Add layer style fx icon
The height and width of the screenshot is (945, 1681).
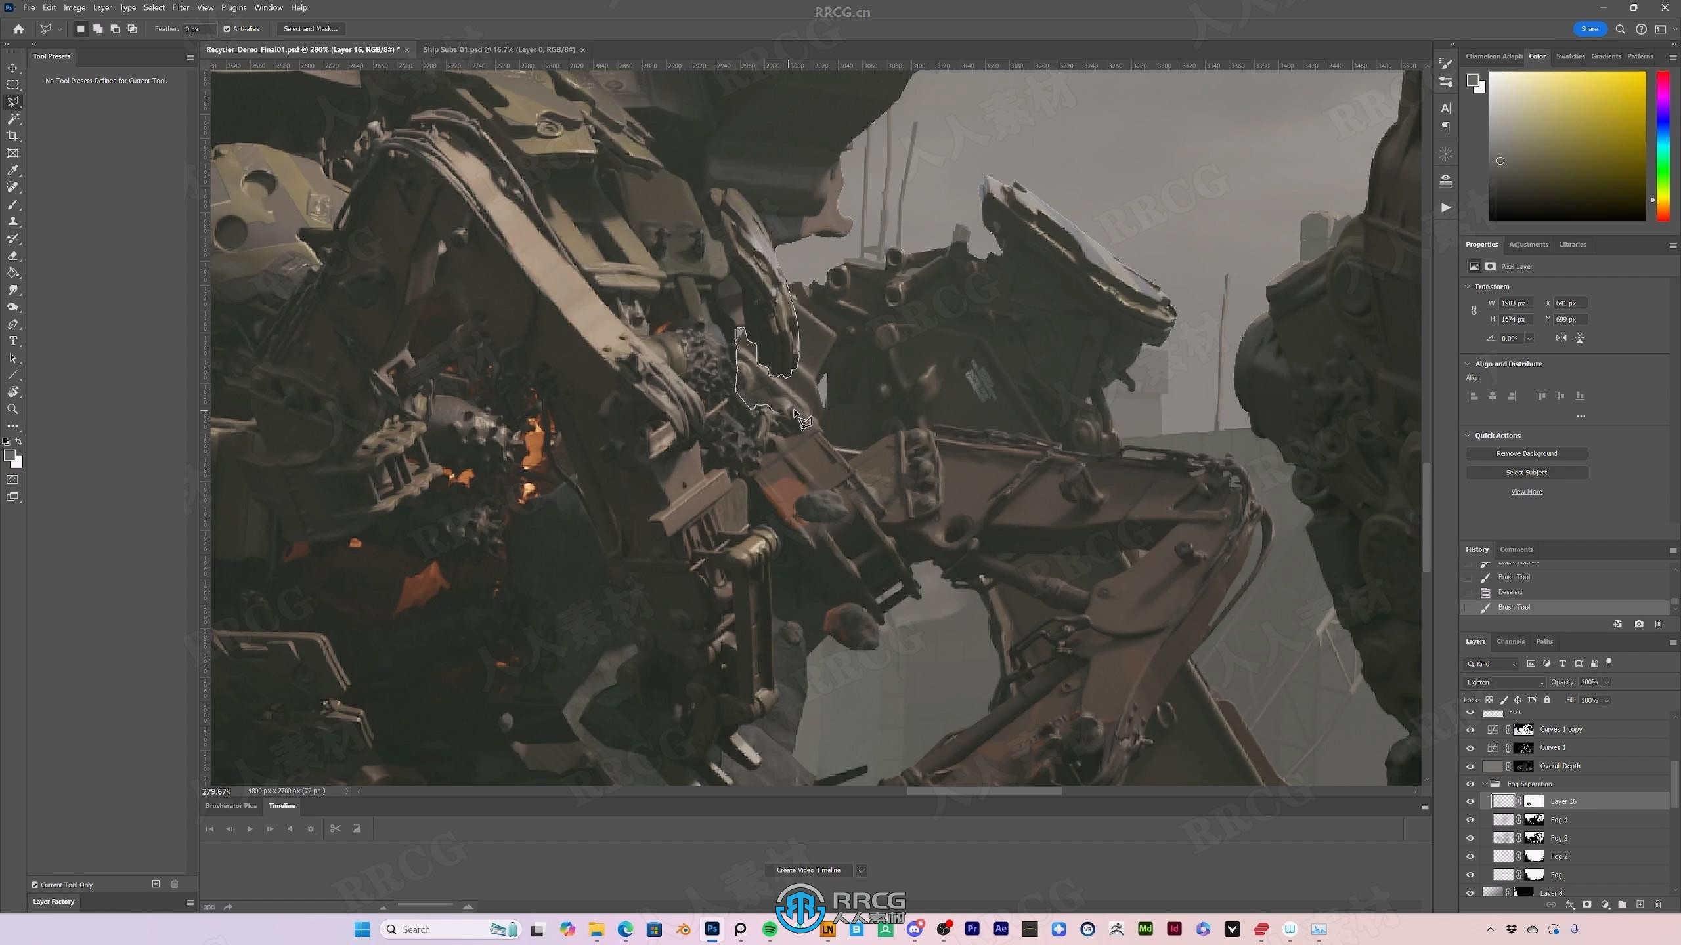click(1569, 904)
